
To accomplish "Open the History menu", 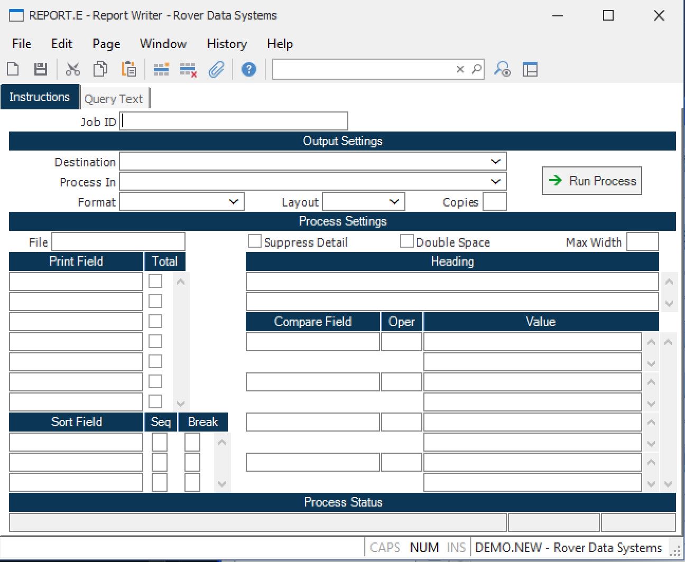I will [x=226, y=44].
